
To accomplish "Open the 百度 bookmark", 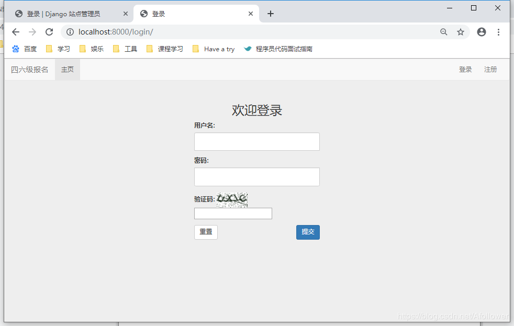I will coord(25,49).
